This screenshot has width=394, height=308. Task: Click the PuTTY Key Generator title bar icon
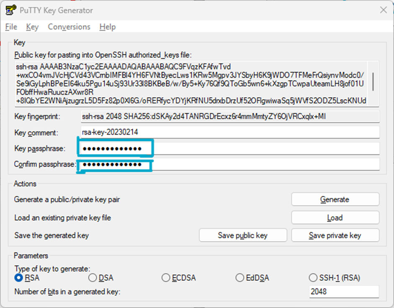click(11, 10)
